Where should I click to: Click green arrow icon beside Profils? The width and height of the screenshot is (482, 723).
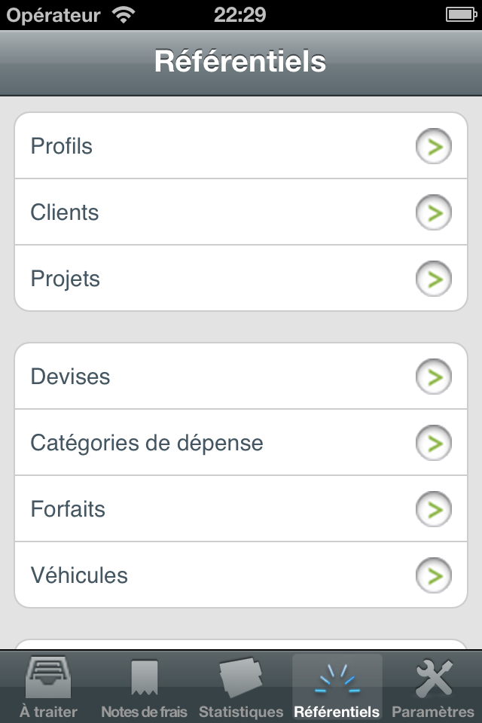(434, 146)
